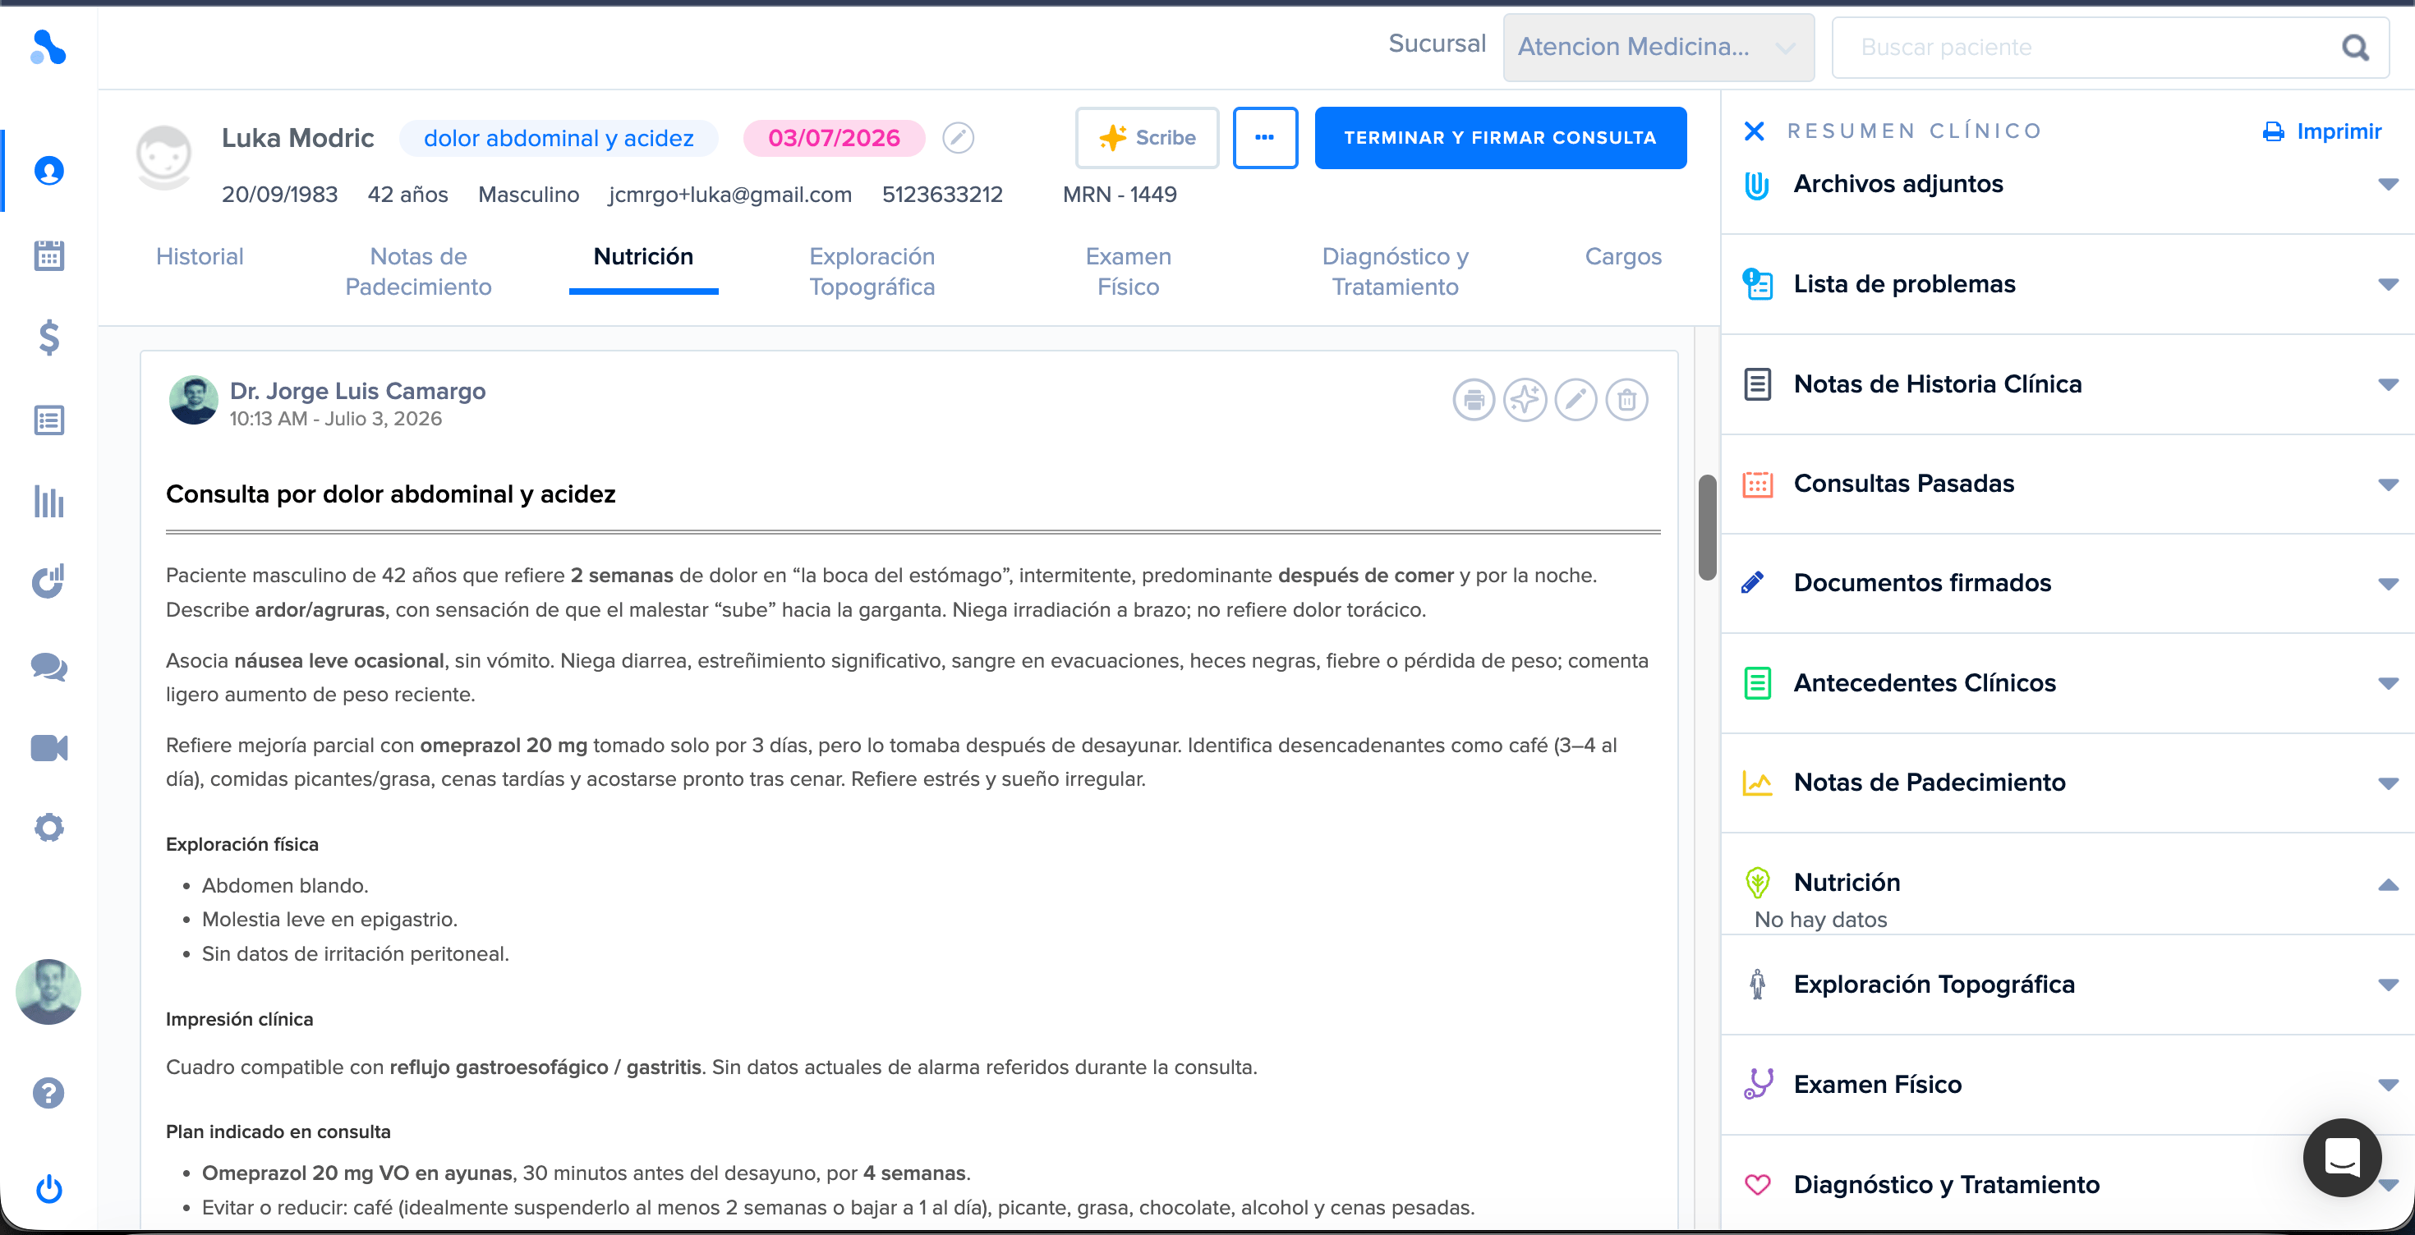The image size is (2415, 1235).
Task: Open the settings gear icon in sidebar
Action: (x=48, y=828)
